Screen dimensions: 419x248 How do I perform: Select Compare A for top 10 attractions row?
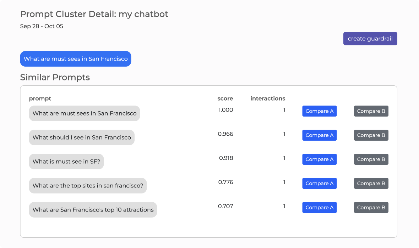tap(319, 208)
